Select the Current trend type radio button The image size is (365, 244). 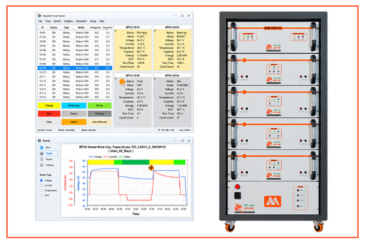[41, 185]
